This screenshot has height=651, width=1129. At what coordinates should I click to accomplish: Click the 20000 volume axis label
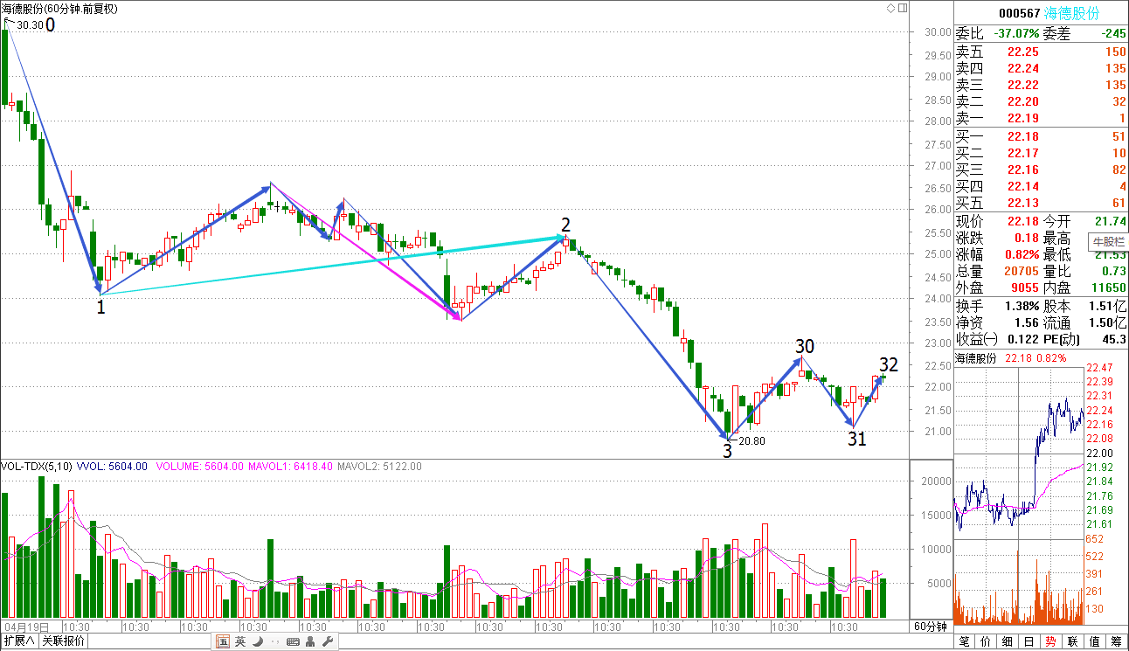937,481
